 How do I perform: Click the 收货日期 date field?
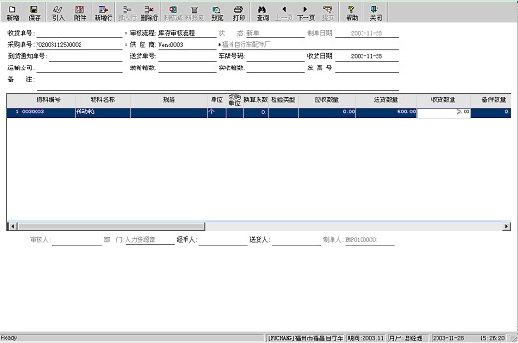click(x=367, y=56)
